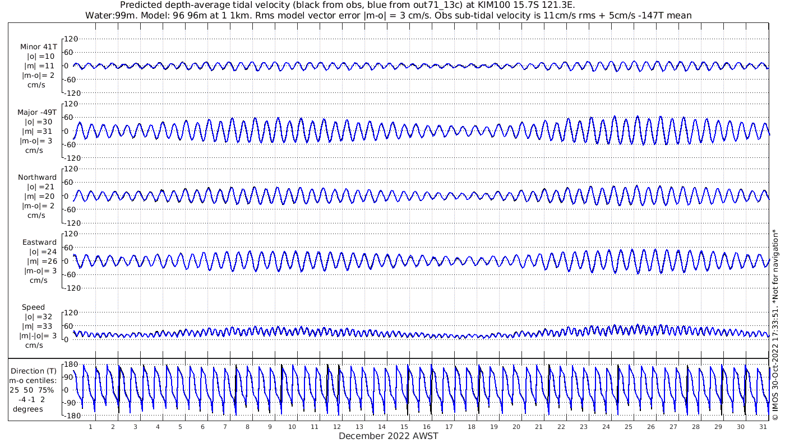Select day 15 on the date axis
The image size is (785, 448).
[x=404, y=427]
